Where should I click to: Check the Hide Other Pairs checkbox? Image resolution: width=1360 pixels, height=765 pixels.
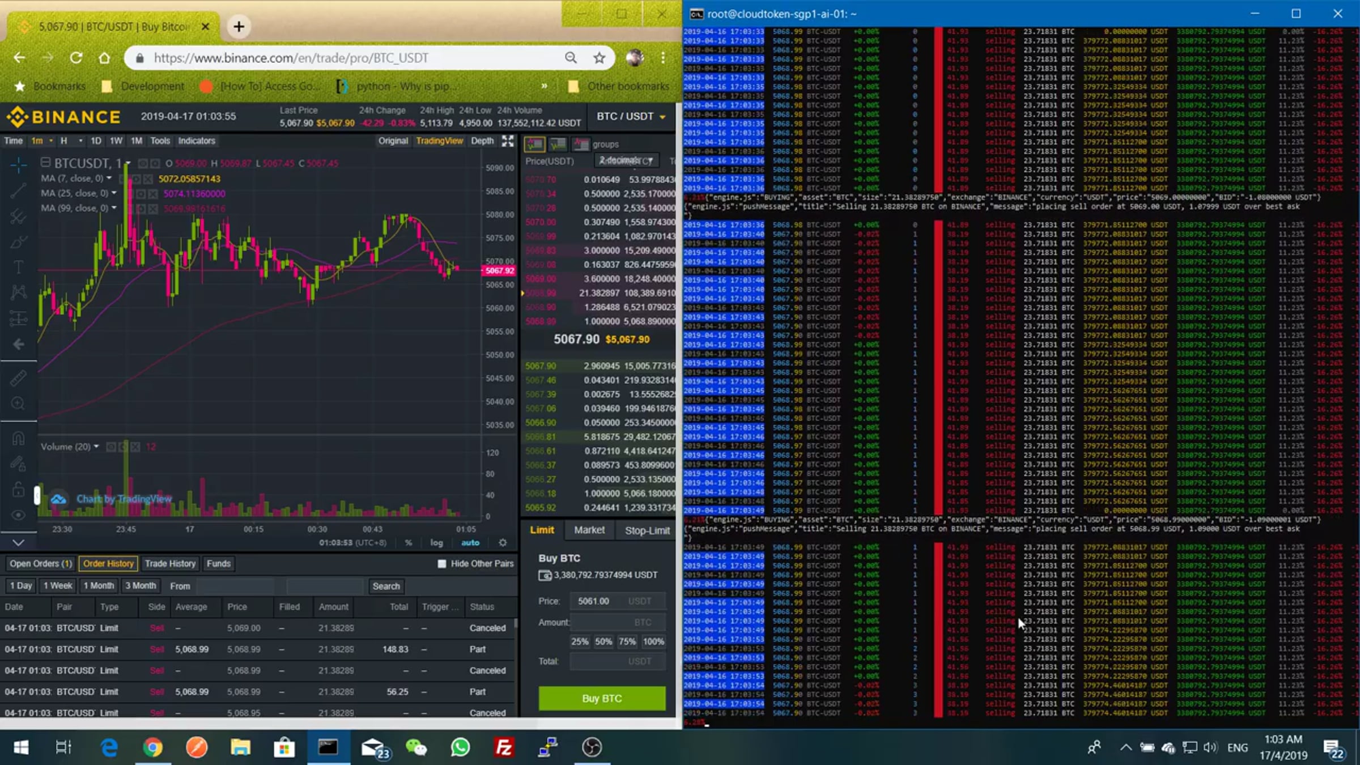click(442, 563)
